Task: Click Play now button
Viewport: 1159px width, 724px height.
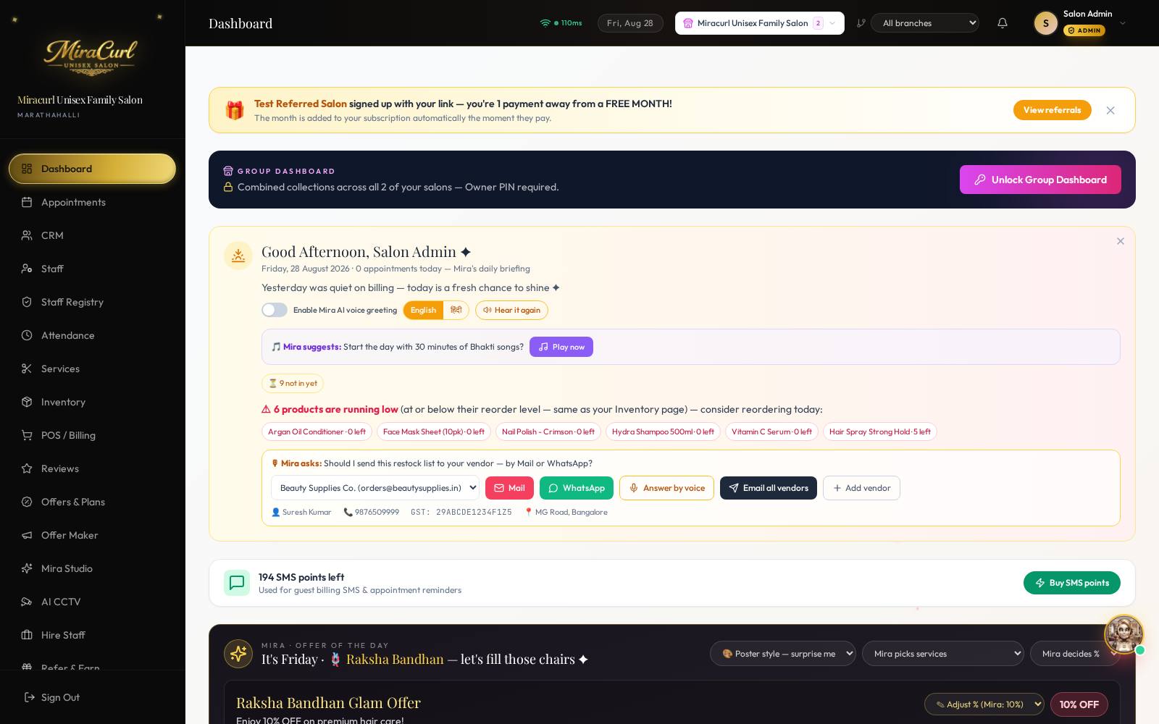Action: click(x=561, y=347)
